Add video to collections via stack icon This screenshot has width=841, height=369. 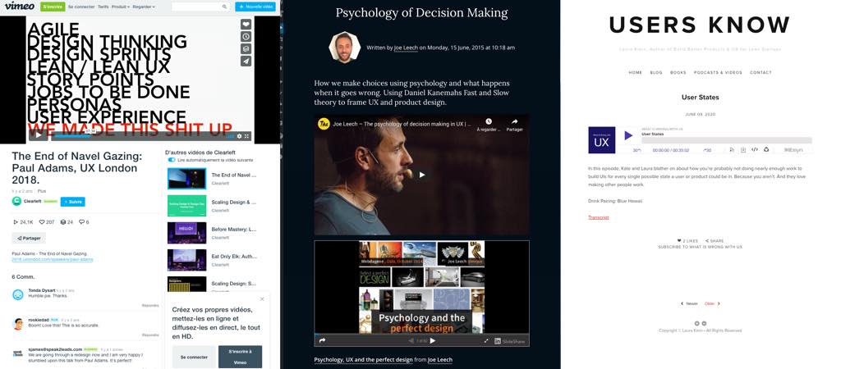(246, 49)
